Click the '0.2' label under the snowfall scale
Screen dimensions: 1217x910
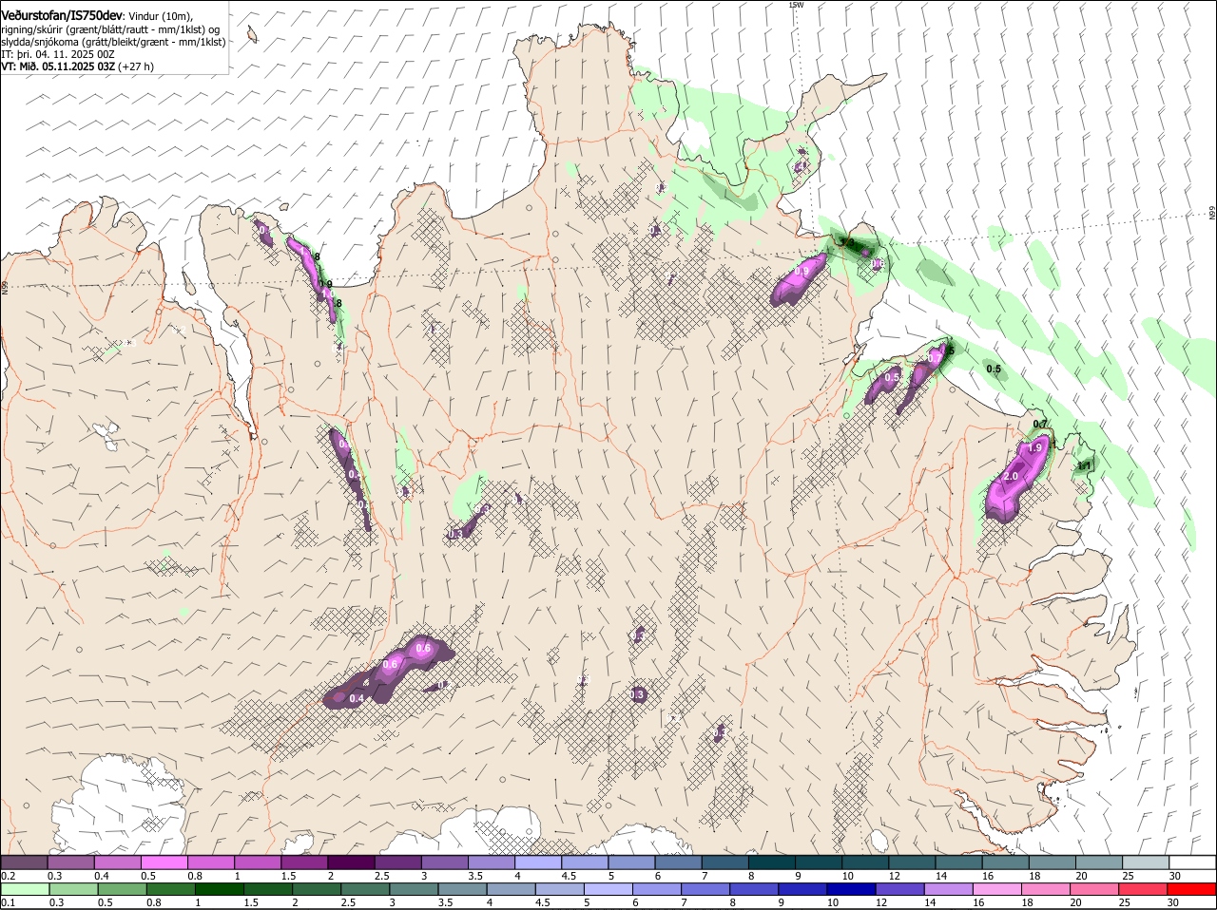click(x=8, y=874)
